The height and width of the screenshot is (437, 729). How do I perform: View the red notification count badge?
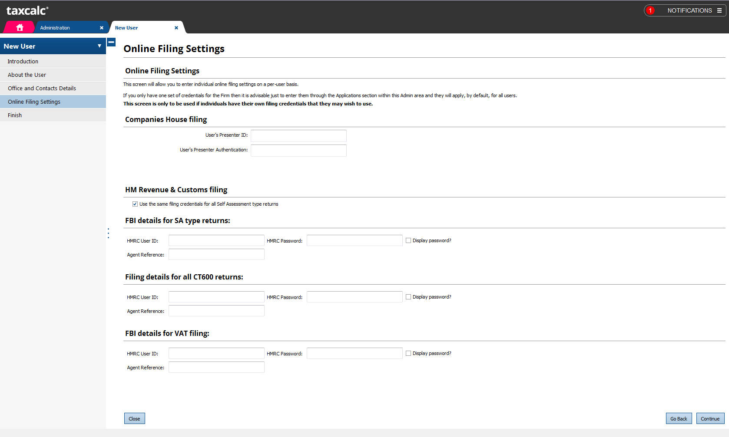pos(650,10)
